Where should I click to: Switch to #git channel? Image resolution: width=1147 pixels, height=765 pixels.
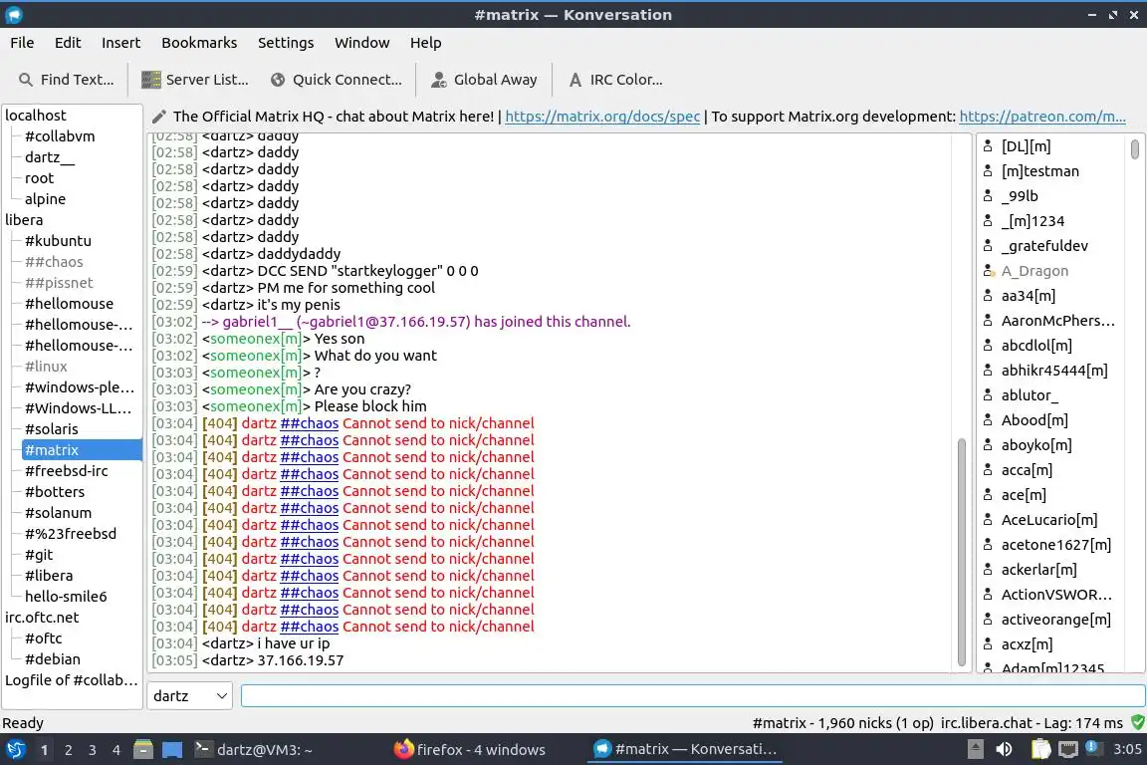39,555
